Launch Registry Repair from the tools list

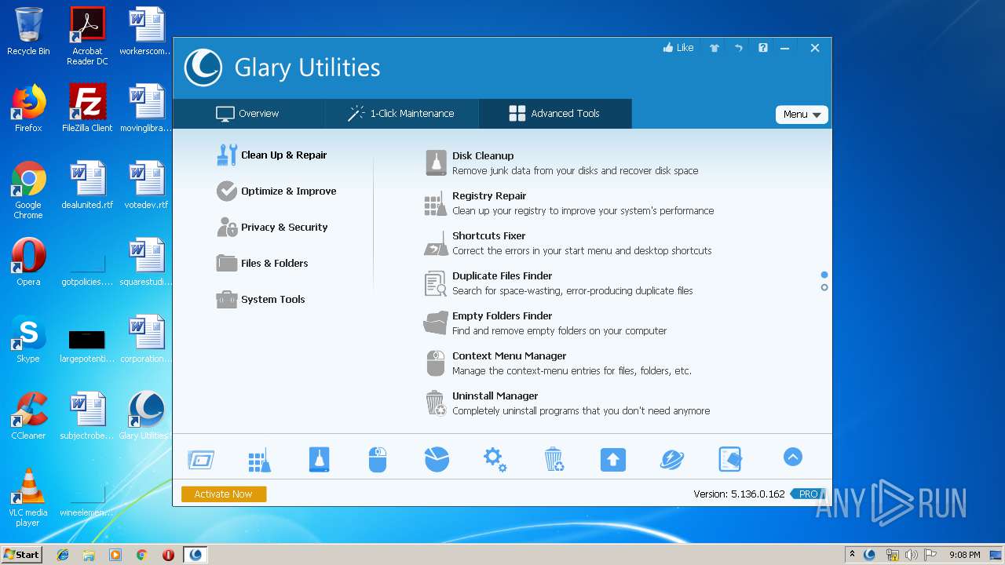569,202
